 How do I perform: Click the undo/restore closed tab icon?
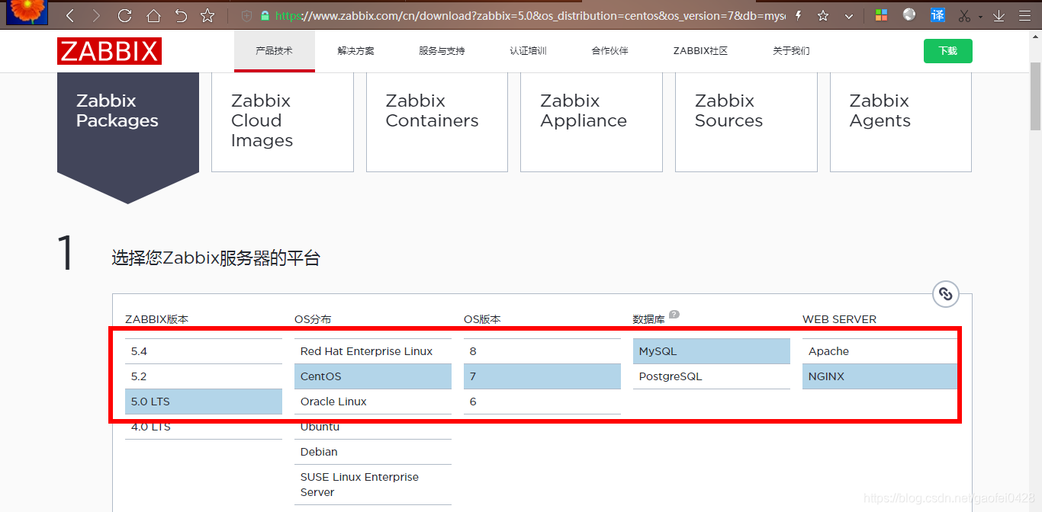click(181, 15)
